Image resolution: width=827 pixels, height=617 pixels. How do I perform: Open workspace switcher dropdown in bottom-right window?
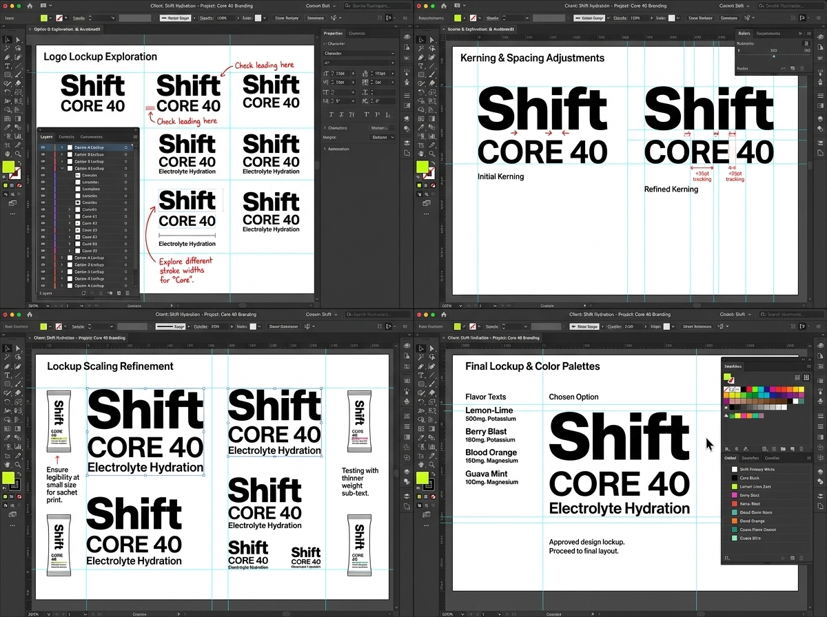pyautogui.click(x=735, y=314)
